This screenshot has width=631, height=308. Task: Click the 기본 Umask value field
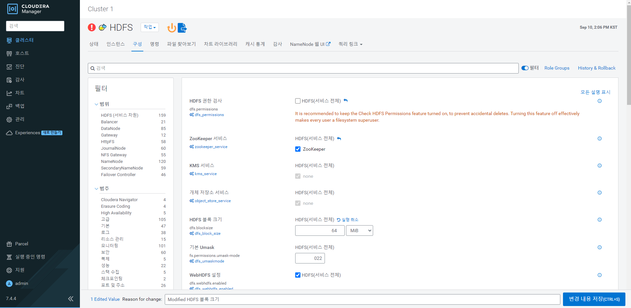(x=310, y=258)
